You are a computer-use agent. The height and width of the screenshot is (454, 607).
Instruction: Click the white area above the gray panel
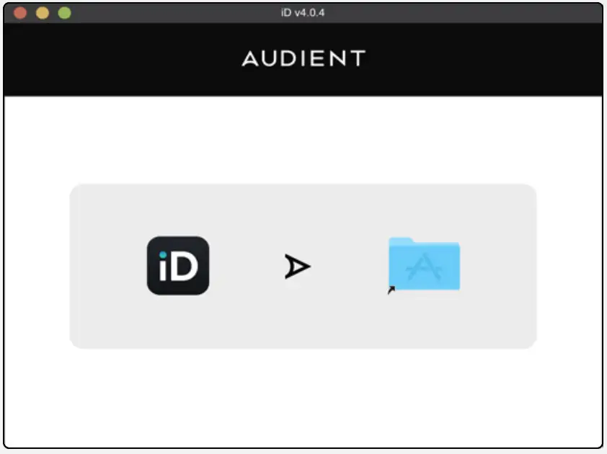303,141
